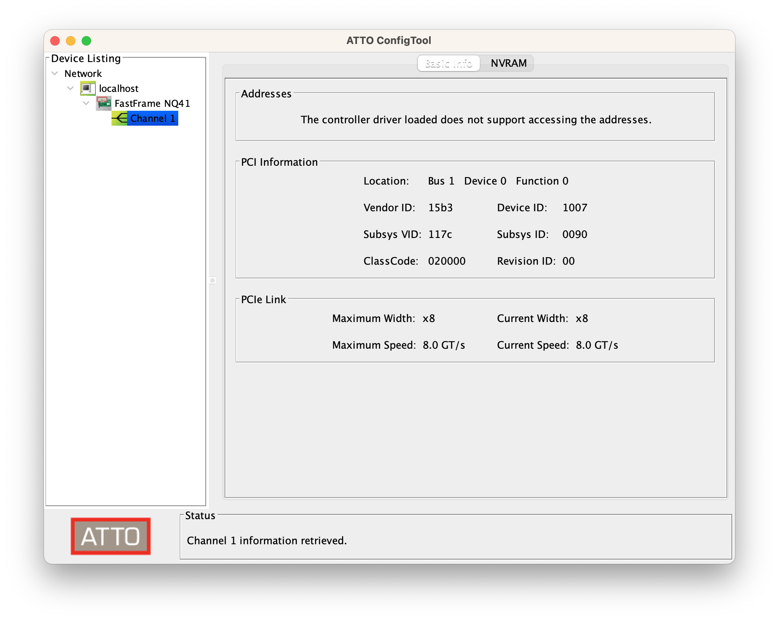Minimize the window with the yellow button
This screenshot has height=622, width=779.
point(71,41)
